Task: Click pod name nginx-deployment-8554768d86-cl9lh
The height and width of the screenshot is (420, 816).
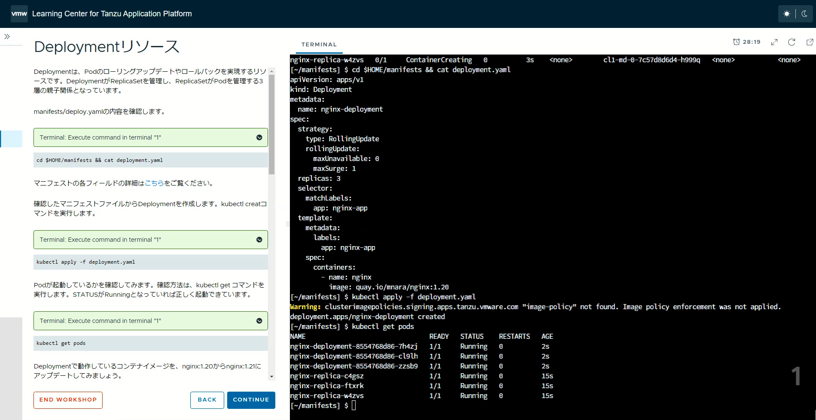Action: click(354, 356)
